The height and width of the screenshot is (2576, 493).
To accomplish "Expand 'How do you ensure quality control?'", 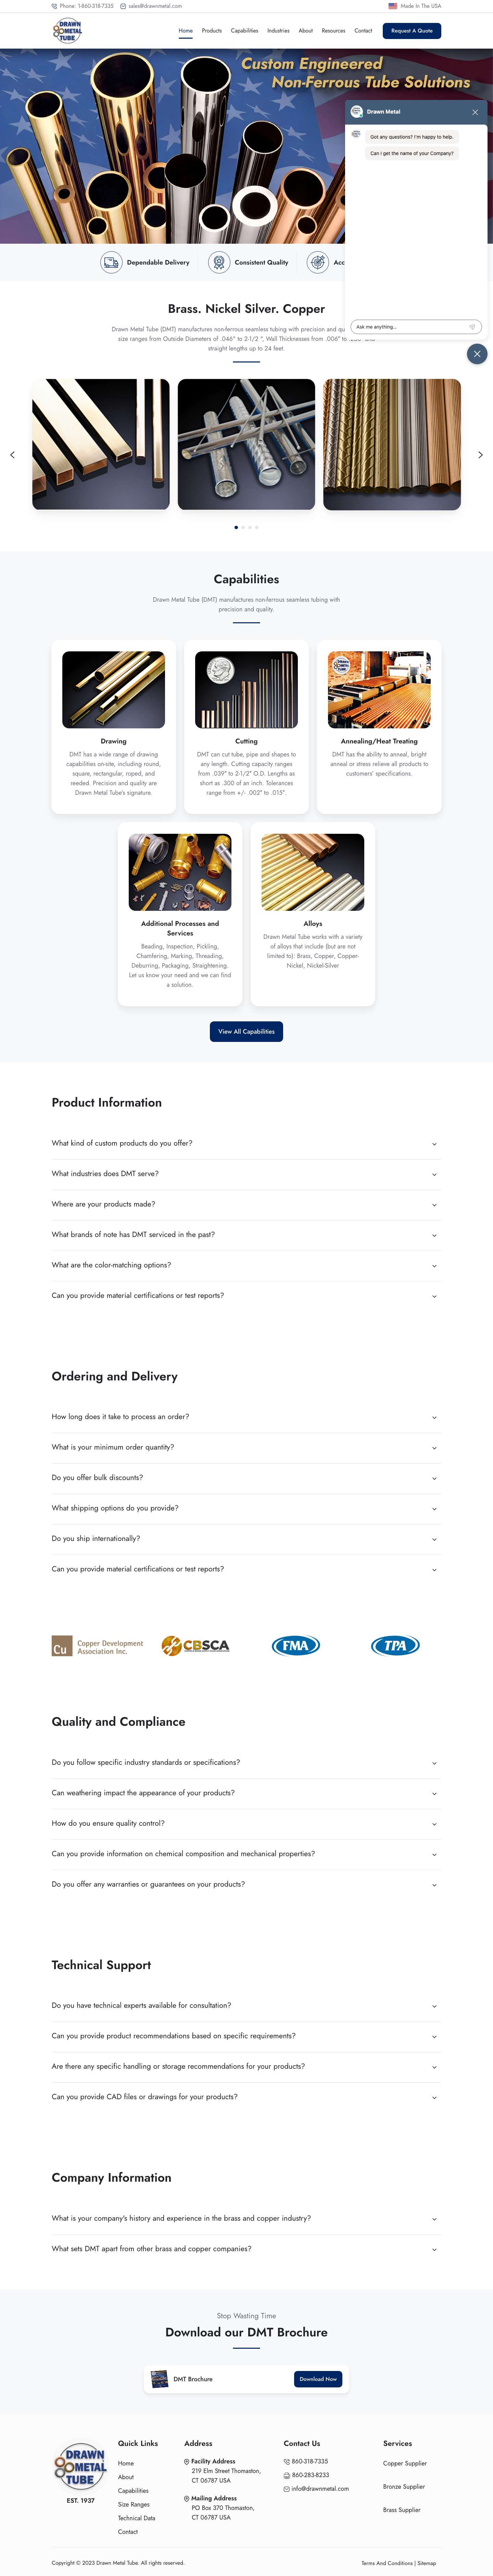I will pos(245,1823).
